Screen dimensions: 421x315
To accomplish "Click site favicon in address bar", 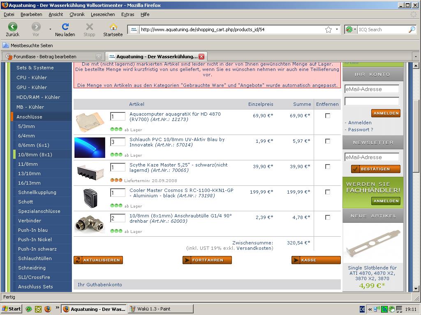I will click(134, 30).
